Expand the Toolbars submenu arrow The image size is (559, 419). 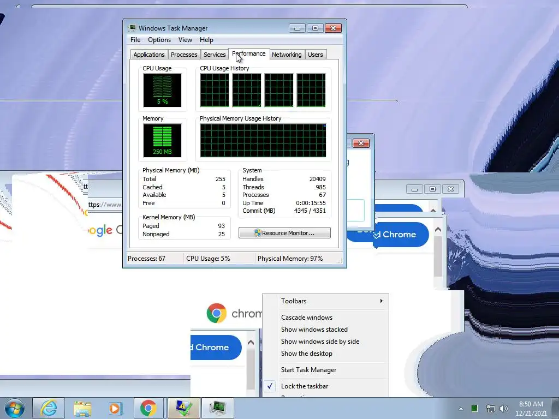click(382, 301)
